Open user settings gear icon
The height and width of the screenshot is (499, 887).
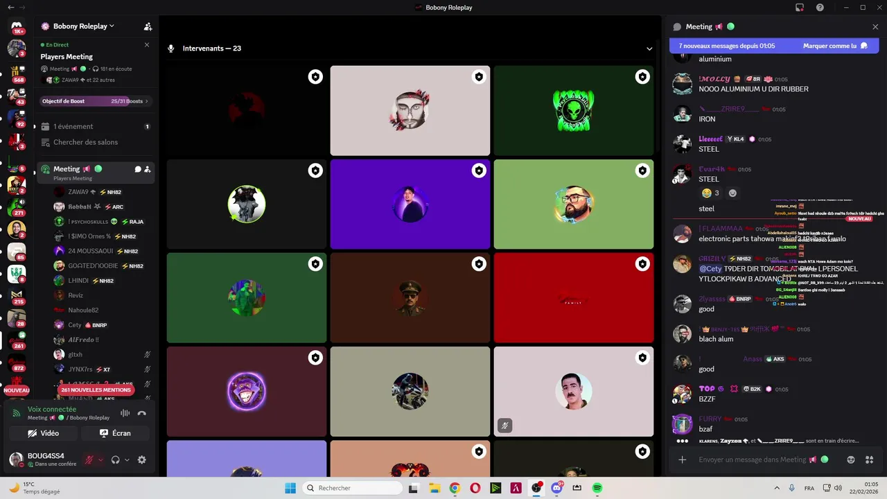142,459
